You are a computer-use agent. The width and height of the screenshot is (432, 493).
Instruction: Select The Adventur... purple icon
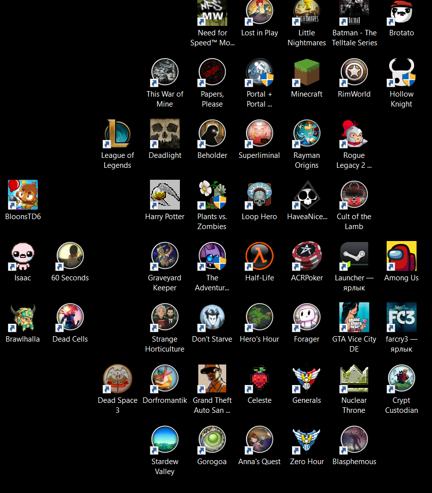click(x=212, y=256)
